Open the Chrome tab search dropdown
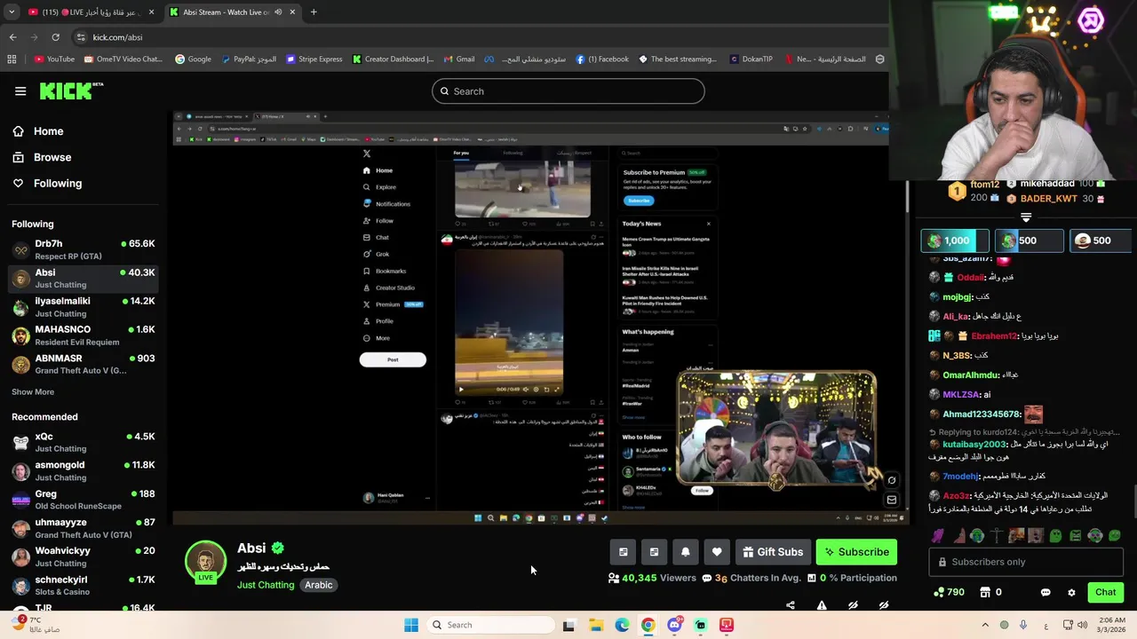1137x639 pixels. coord(10,12)
